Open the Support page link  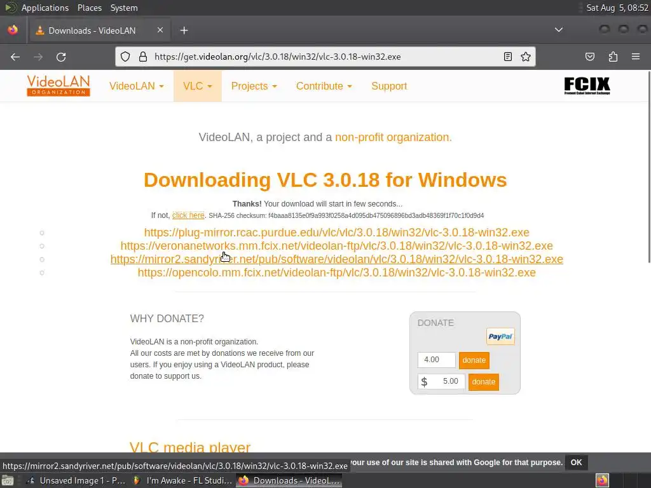[x=389, y=86]
